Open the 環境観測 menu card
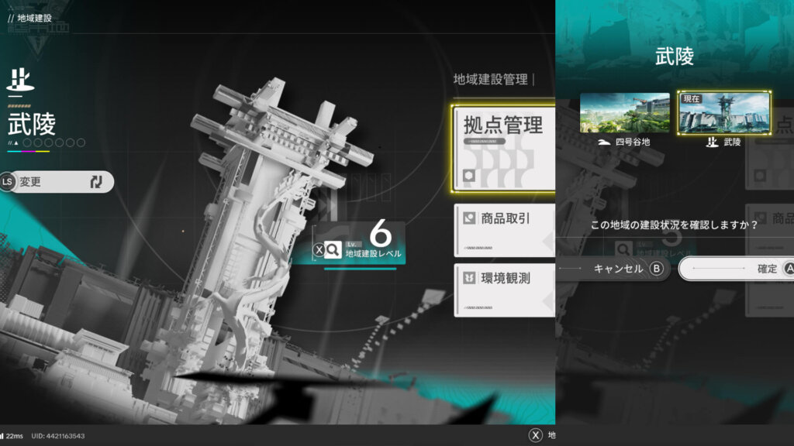The height and width of the screenshot is (446, 794). [x=504, y=290]
